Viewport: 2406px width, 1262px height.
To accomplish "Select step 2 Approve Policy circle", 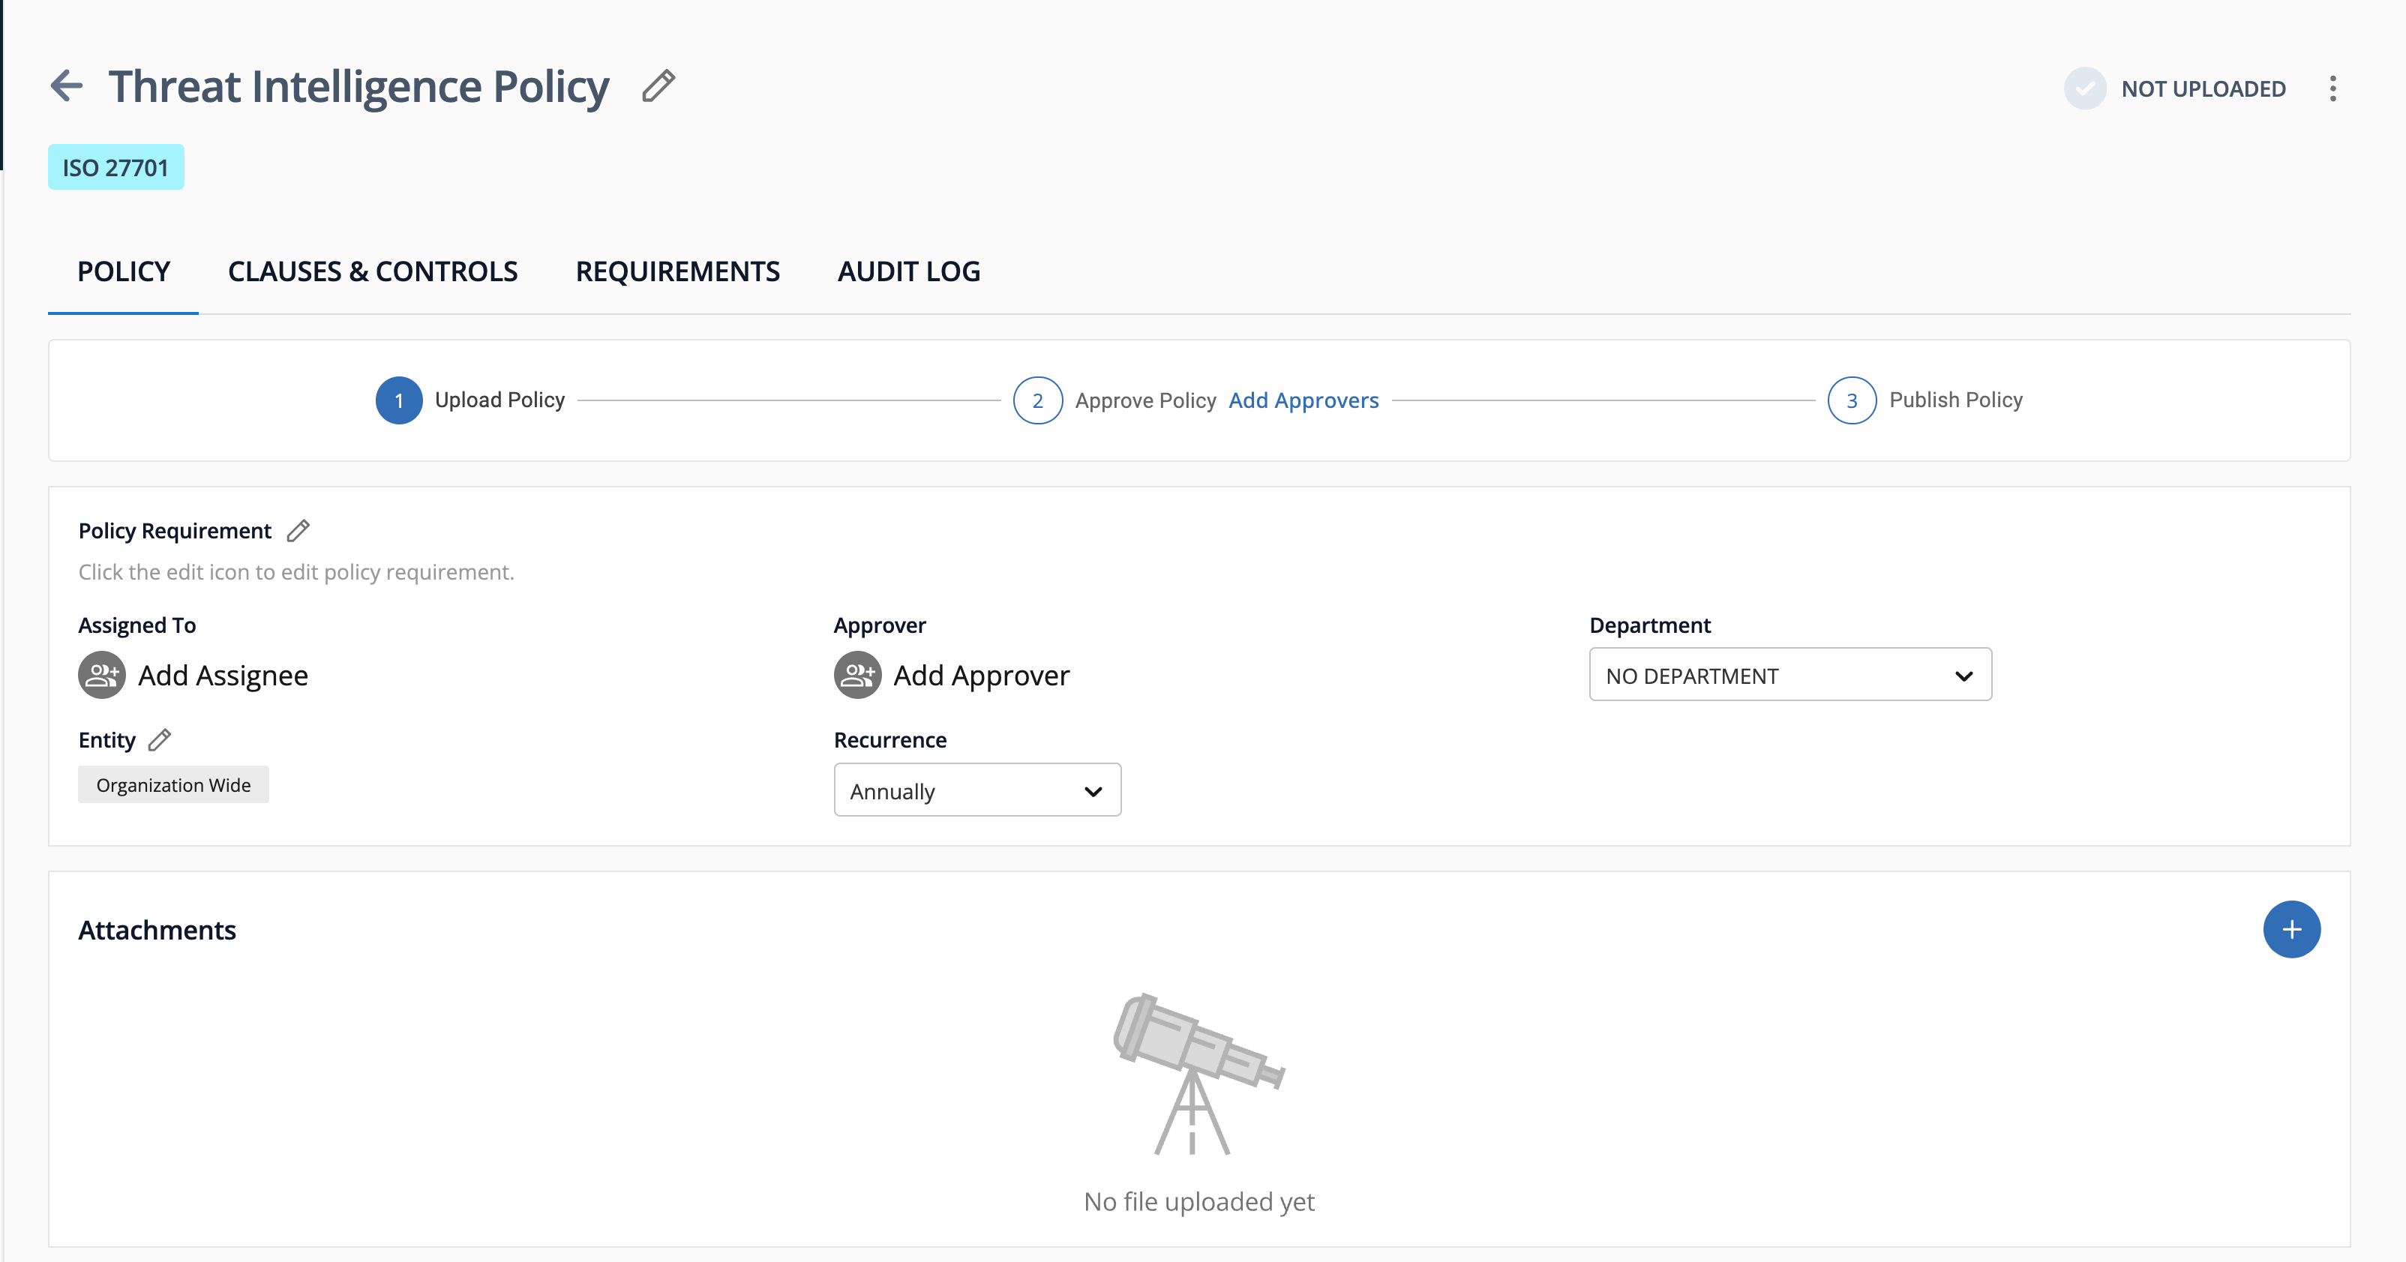I will [1038, 400].
